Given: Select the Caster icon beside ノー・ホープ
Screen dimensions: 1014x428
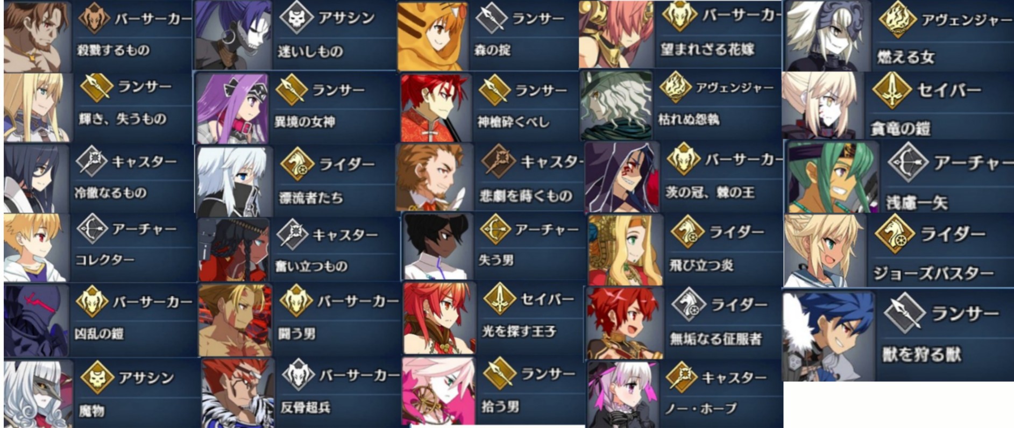Looking at the screenshot, I should 682,377.
